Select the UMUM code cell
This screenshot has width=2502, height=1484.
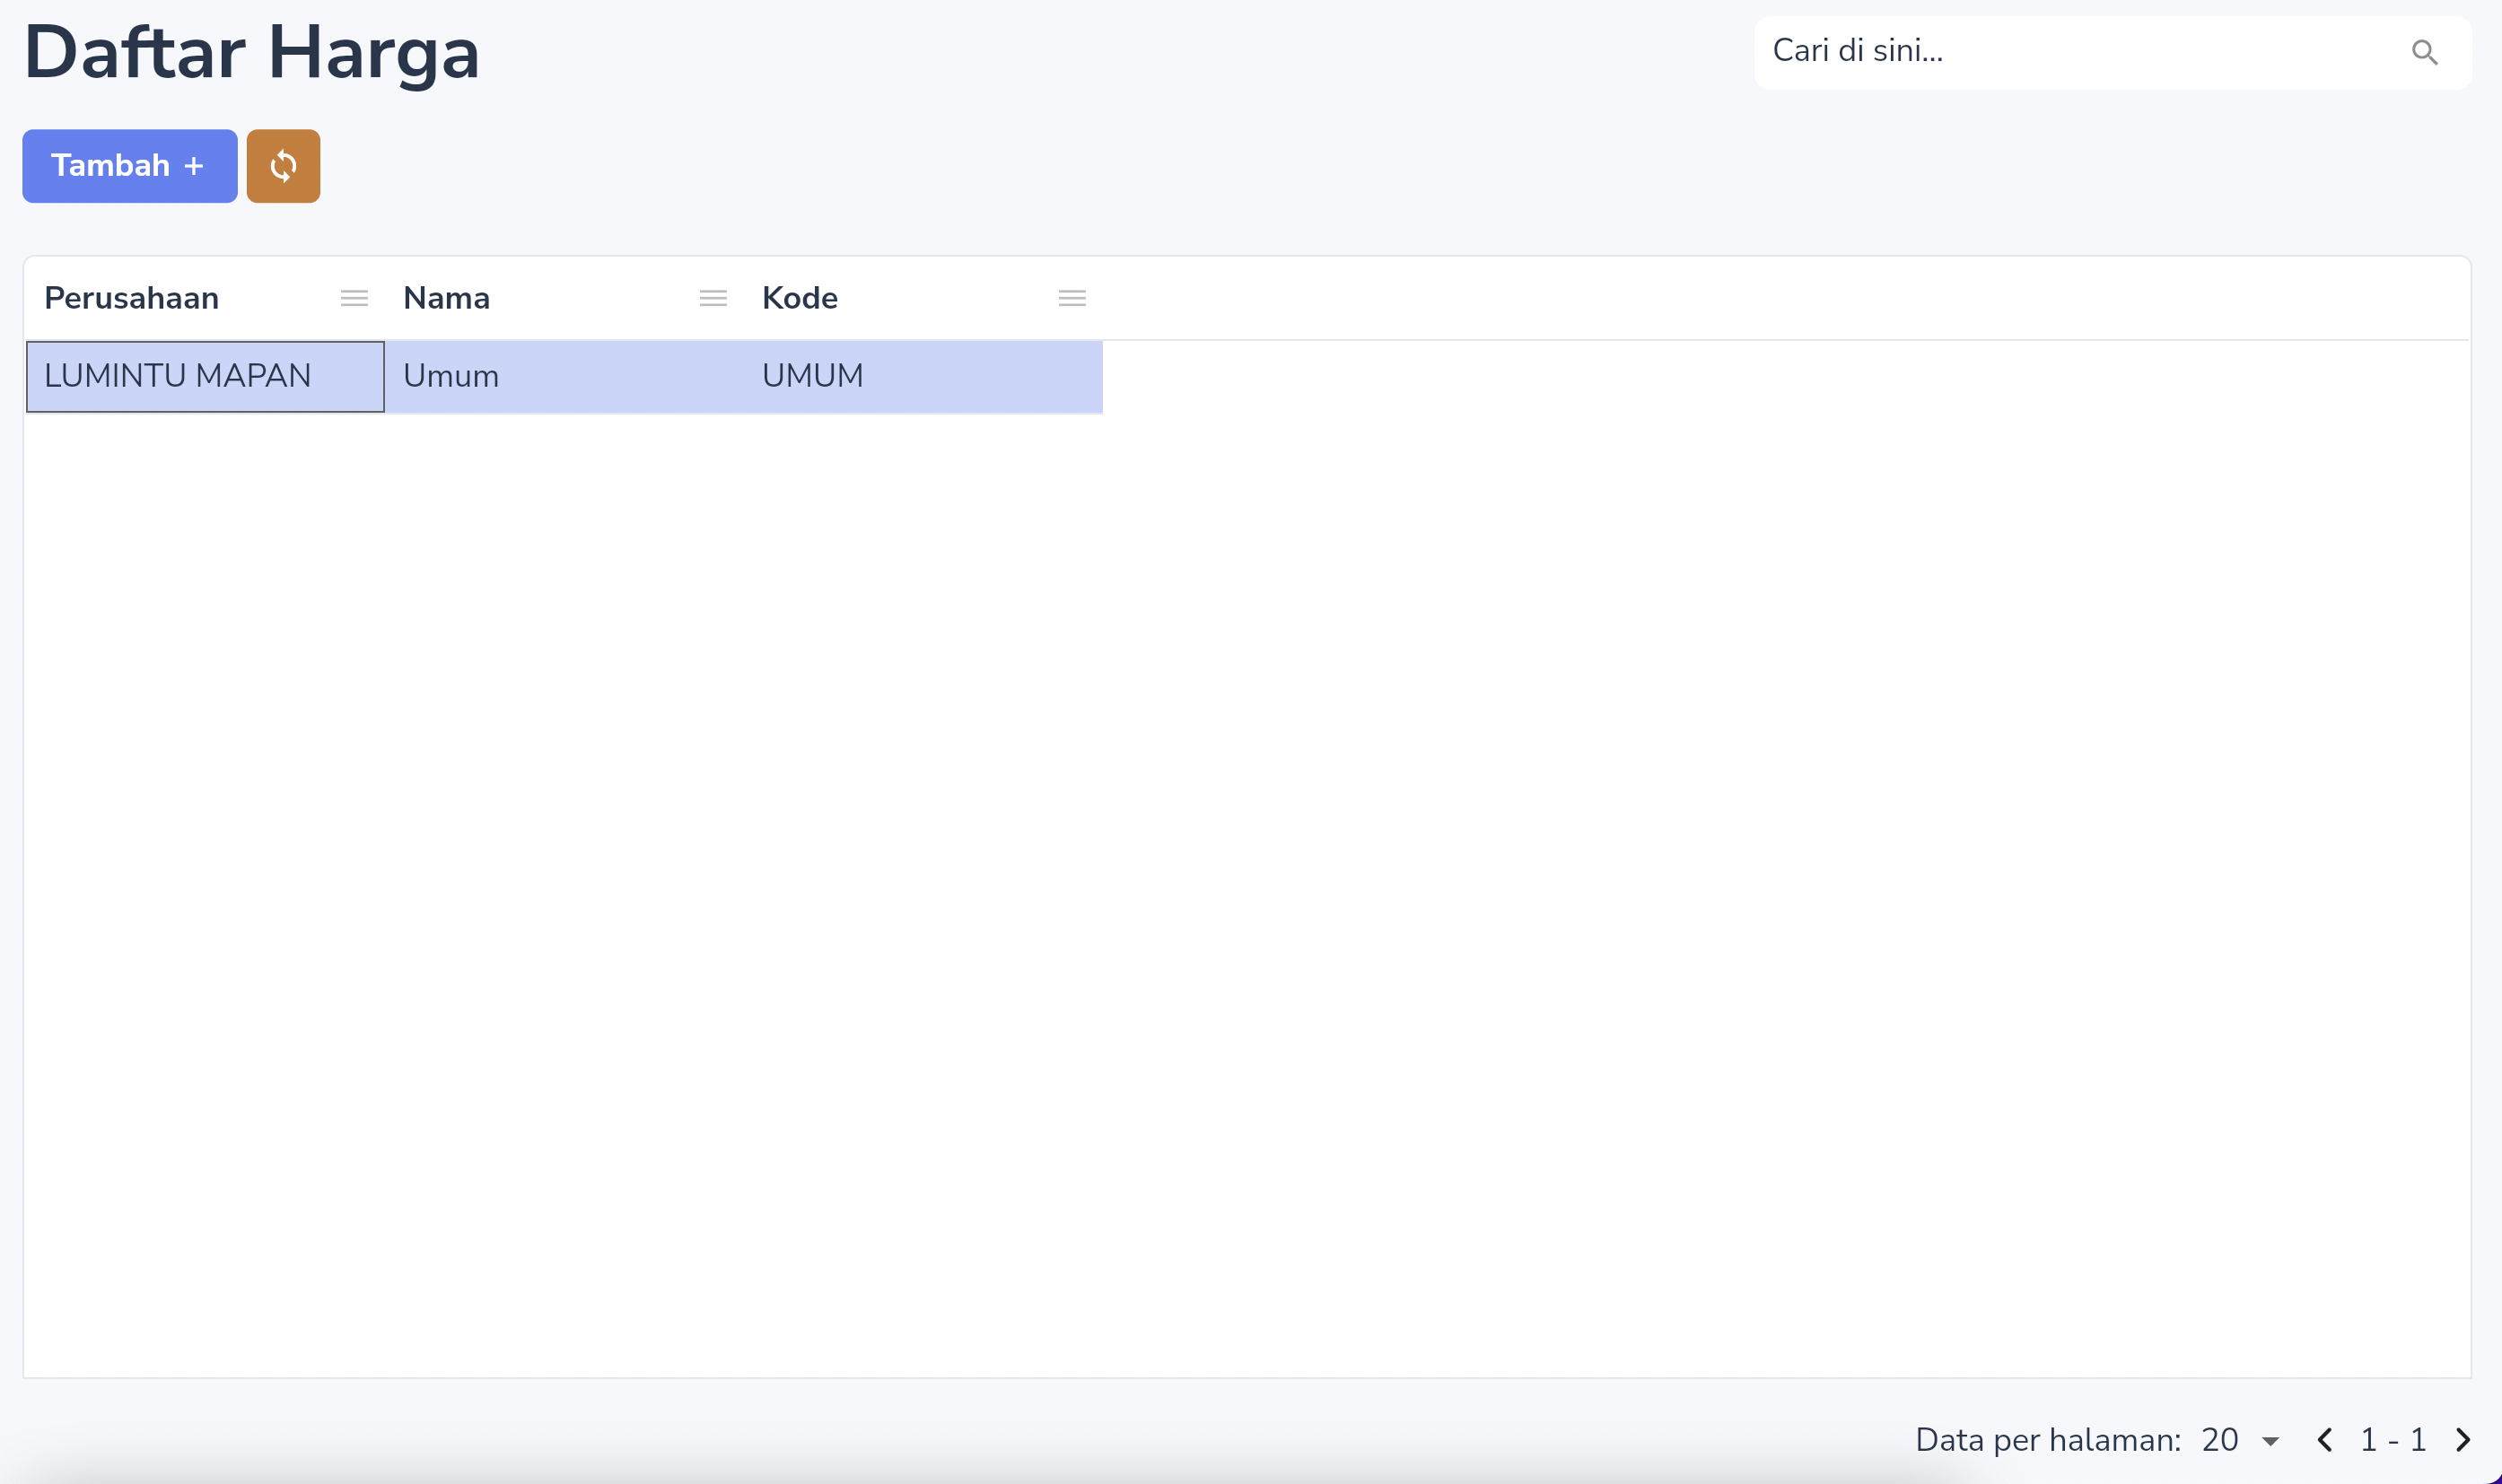pyautogui.click(x=923, y=377)
